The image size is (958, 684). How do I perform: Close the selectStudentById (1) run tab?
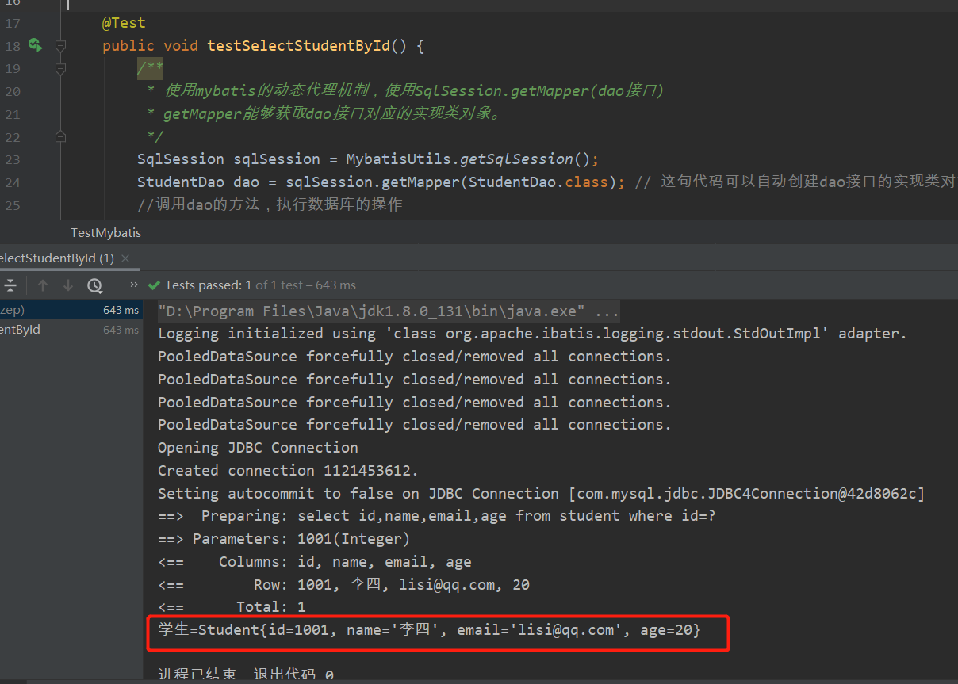point(125,258)
